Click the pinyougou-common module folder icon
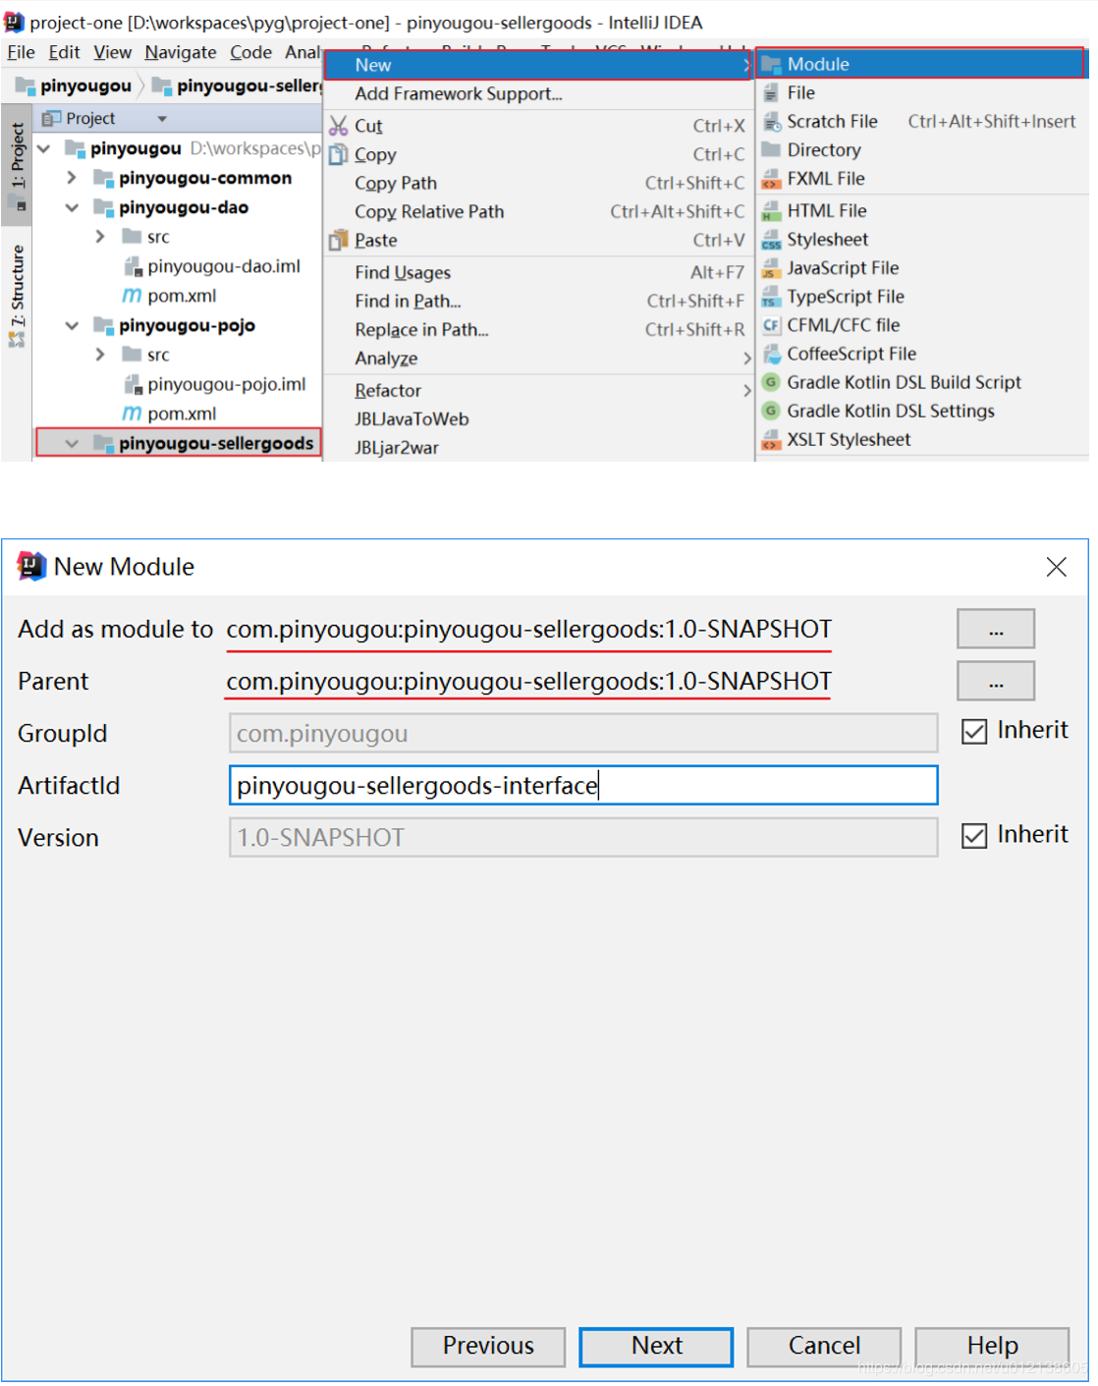The image size is (1098, 1386). tap(103, 178)
